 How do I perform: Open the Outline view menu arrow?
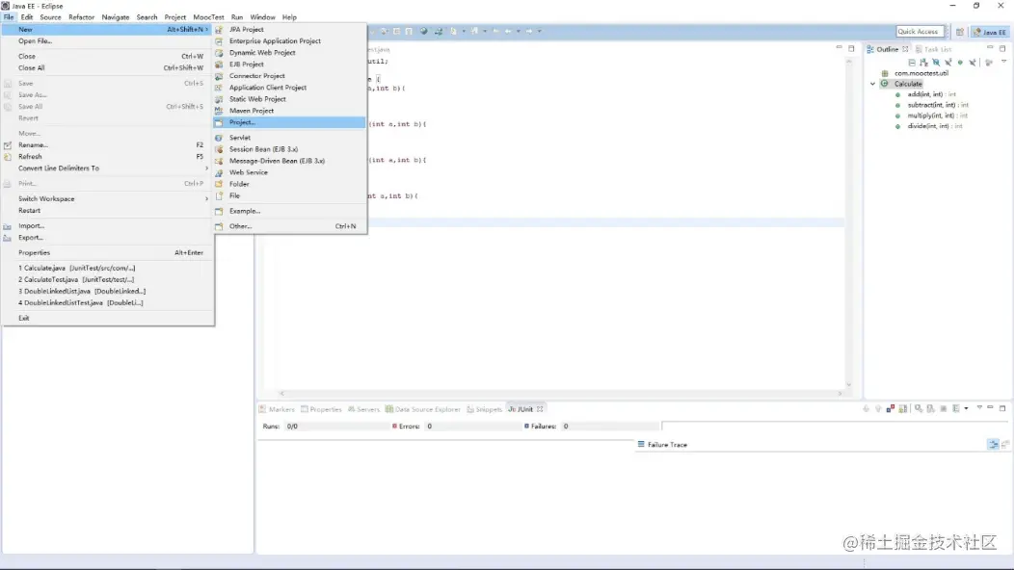click(1004, 62)
